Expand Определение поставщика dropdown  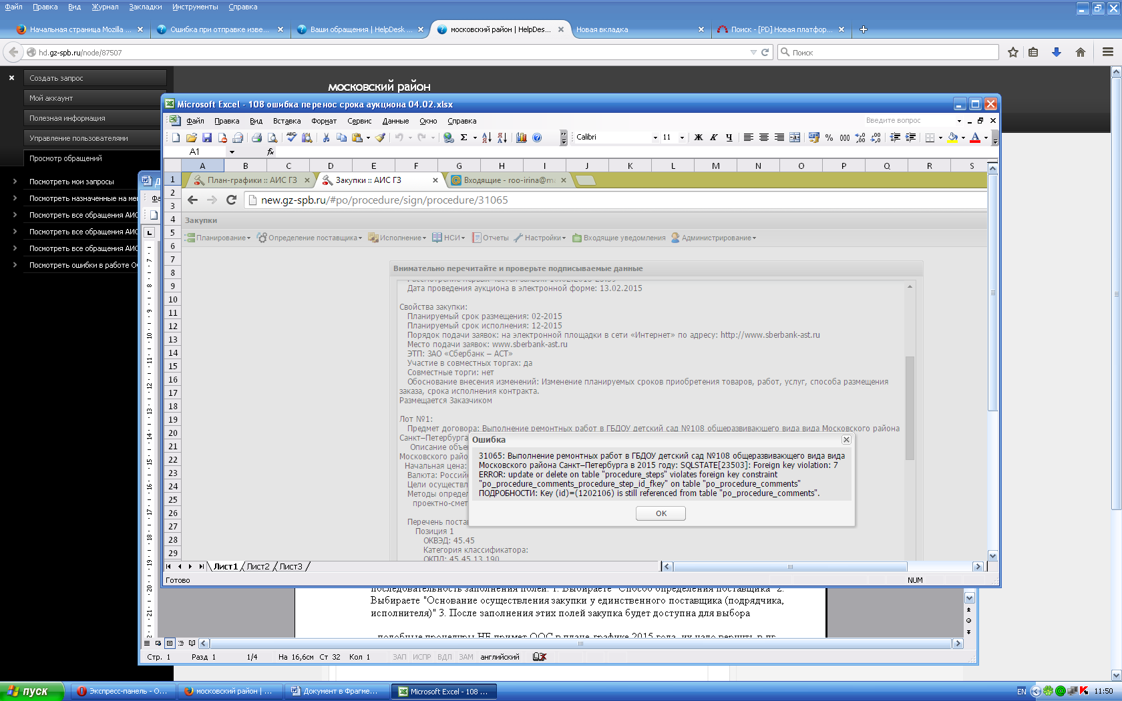tap(309, 238)
